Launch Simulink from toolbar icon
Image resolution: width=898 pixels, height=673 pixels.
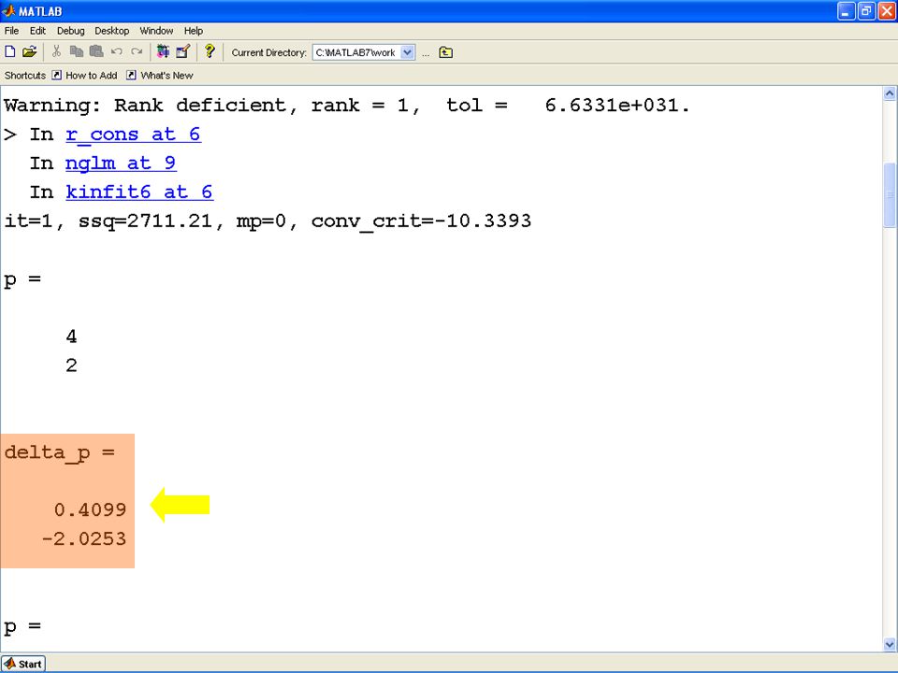tap(163, 52)
